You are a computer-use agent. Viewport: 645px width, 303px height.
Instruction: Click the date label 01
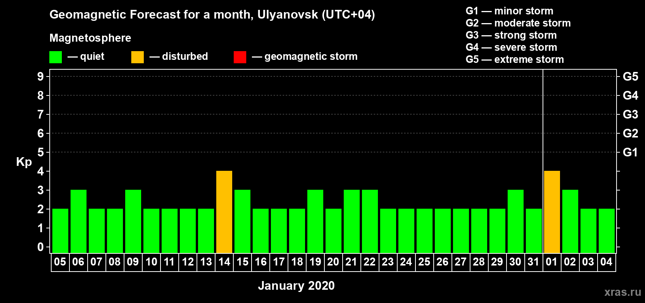coord(552,262)
